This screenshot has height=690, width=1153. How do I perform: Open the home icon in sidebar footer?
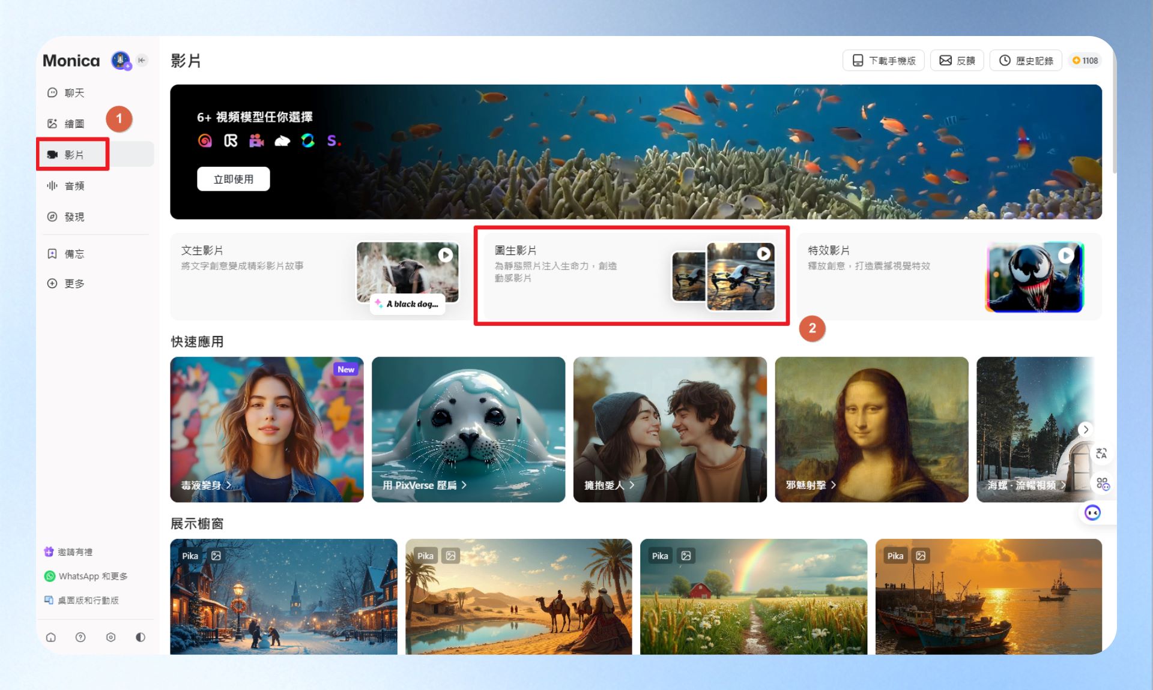tap(51, 637)
